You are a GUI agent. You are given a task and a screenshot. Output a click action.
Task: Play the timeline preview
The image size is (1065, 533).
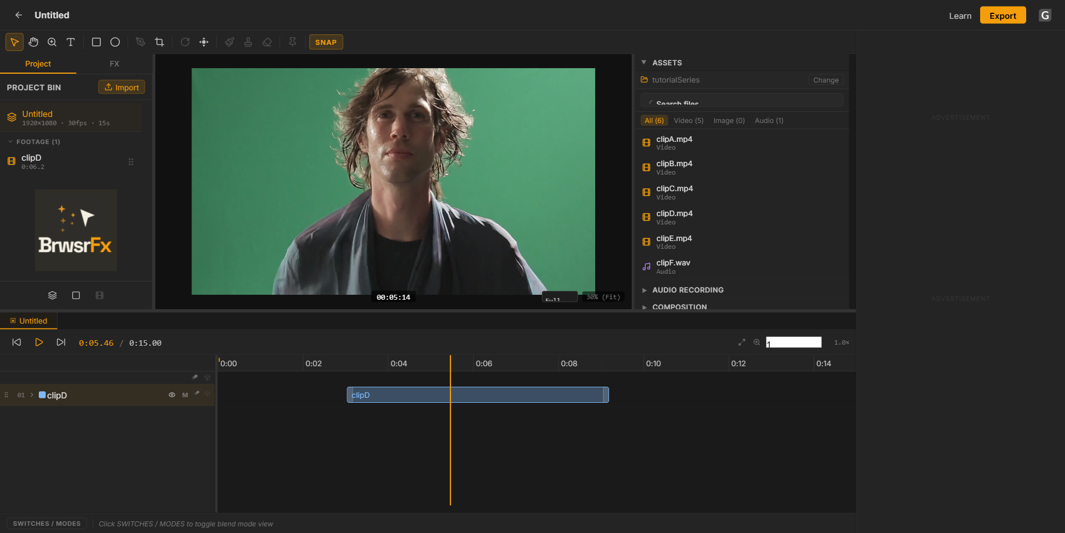[x=39, y=342]
